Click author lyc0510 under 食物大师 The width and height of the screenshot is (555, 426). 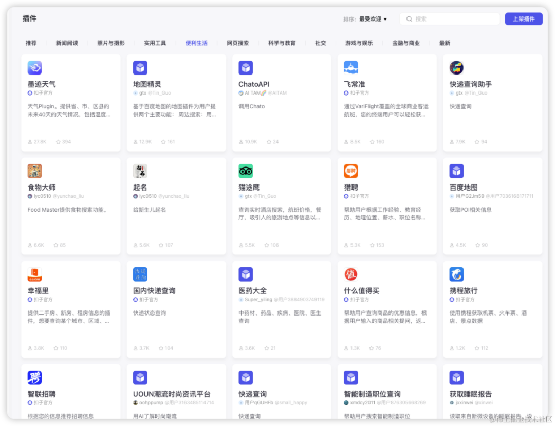[x=55, y=196]
